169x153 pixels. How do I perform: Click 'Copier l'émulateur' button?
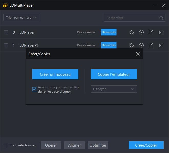click(114, 74)
